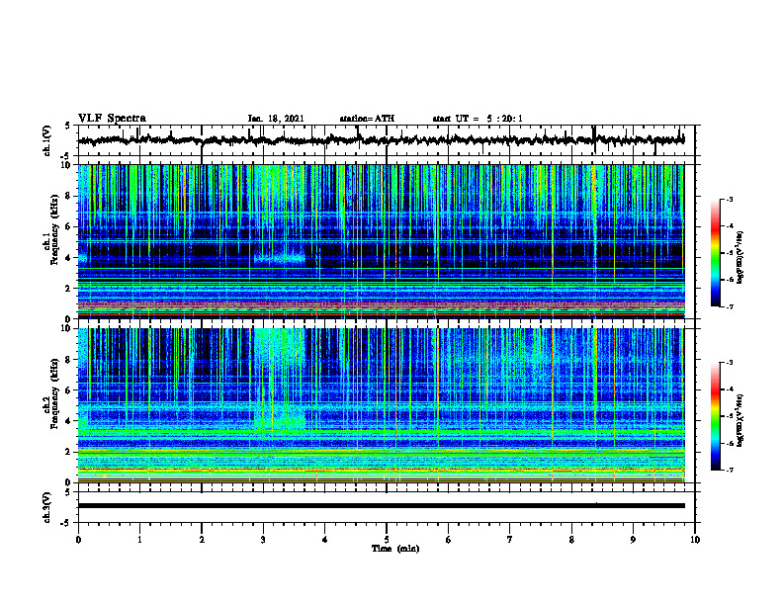Click the ch.1 spectrogram panel

(x=381, y=241)
